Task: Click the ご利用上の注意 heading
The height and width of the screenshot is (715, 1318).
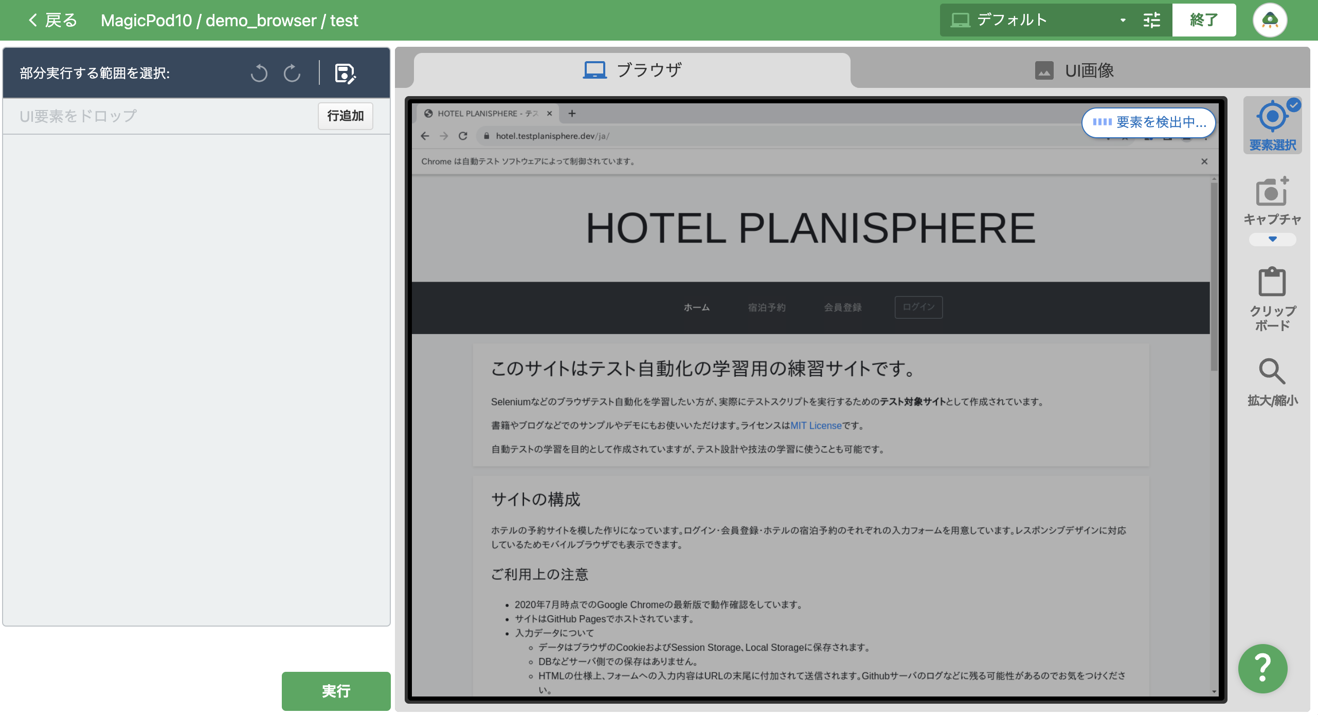Action: [539, 574]
